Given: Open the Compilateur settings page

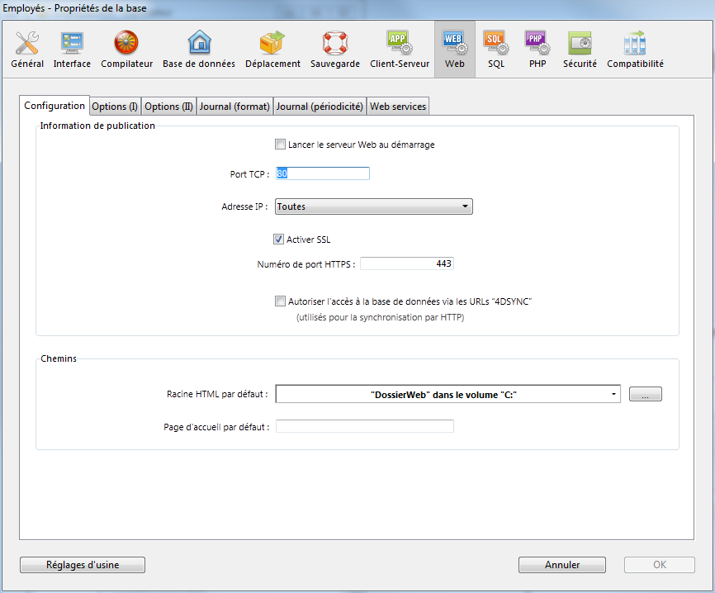Looking at the screenshot, I should tap(126, 50).
